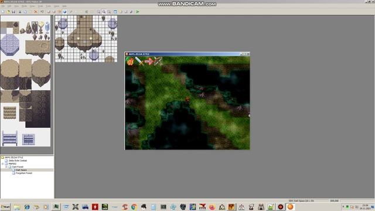Switch to Layer 3 editing icon
The width and height of the screenshot is (375, 211).
59,12
